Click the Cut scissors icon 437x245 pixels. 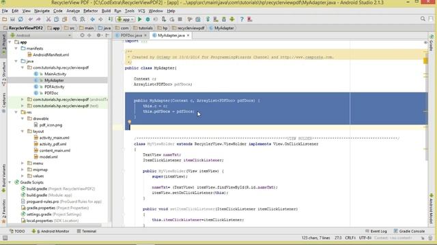click(x=48, y=19)
